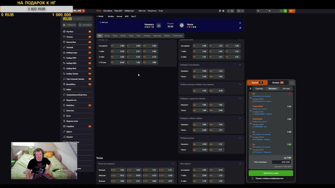335x188 pixels.
Task: Open the КЗ account dropdown
Action: point(292,11)
